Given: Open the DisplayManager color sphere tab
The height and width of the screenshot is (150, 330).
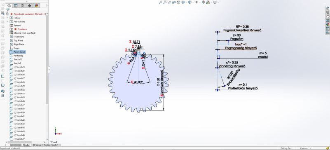Looking at the screenshot, I should coord(36,6).
